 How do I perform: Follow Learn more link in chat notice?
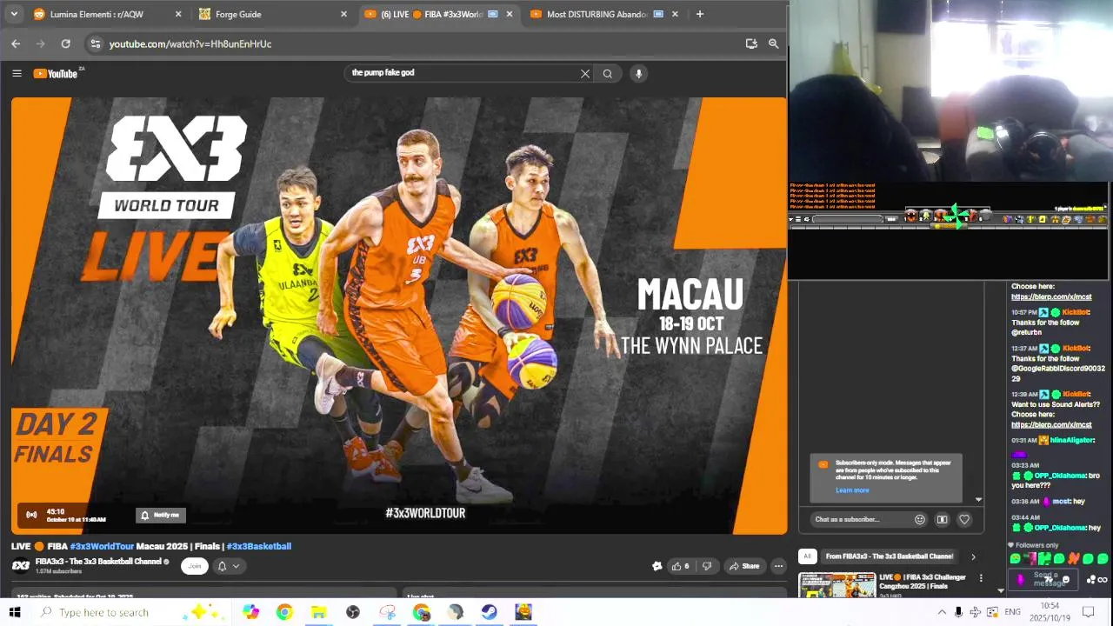pos(852,490)
